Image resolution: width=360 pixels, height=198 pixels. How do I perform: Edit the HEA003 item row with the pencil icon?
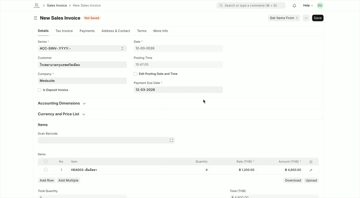[x=311, y=170]
